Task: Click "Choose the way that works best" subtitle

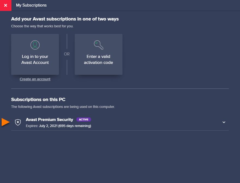Action: pyautogui.click(x=42, y=26)
